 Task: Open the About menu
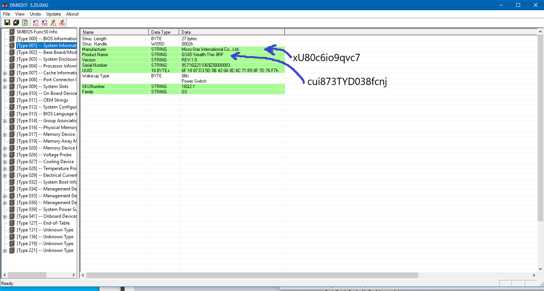coord(72,14)
